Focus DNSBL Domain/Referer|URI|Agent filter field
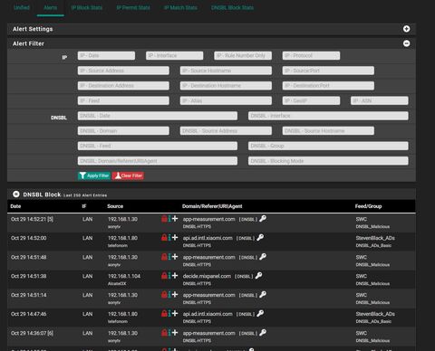This screenshot has width=435, height=351. tap(158, 161)
